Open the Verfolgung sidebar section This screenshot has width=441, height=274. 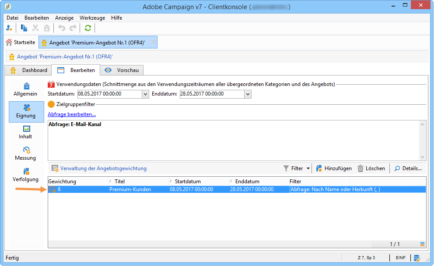click(x=25, y=175)
